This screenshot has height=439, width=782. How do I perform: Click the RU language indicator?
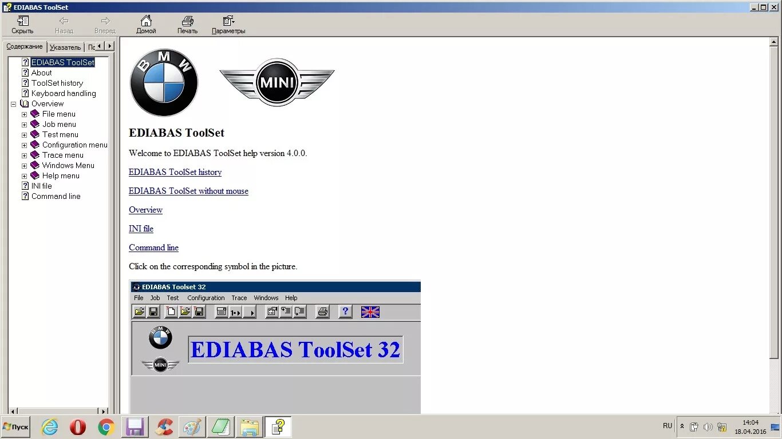click(x=668, y=426)
